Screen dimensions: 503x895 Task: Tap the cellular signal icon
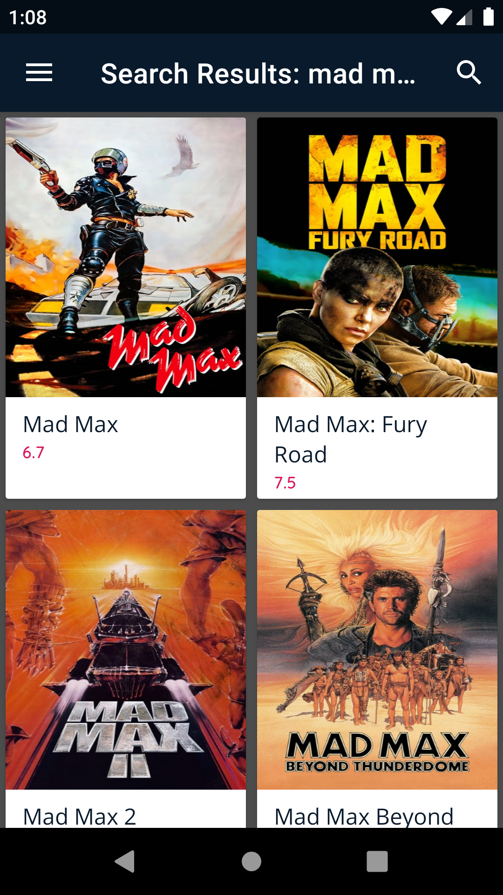coord(464,17)
